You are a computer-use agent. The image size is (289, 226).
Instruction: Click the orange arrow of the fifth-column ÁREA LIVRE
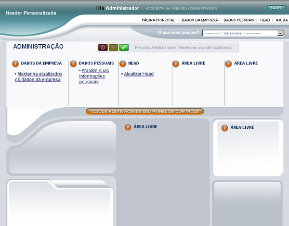(x=228, y=63)
